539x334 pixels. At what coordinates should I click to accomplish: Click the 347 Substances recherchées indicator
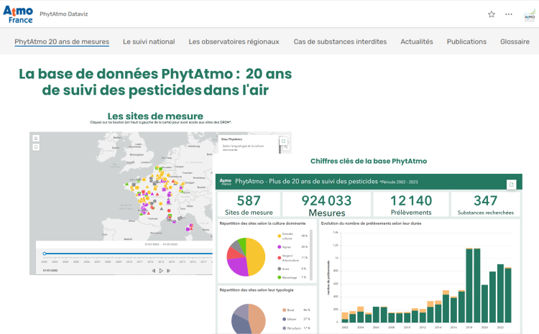click(485, 205)
